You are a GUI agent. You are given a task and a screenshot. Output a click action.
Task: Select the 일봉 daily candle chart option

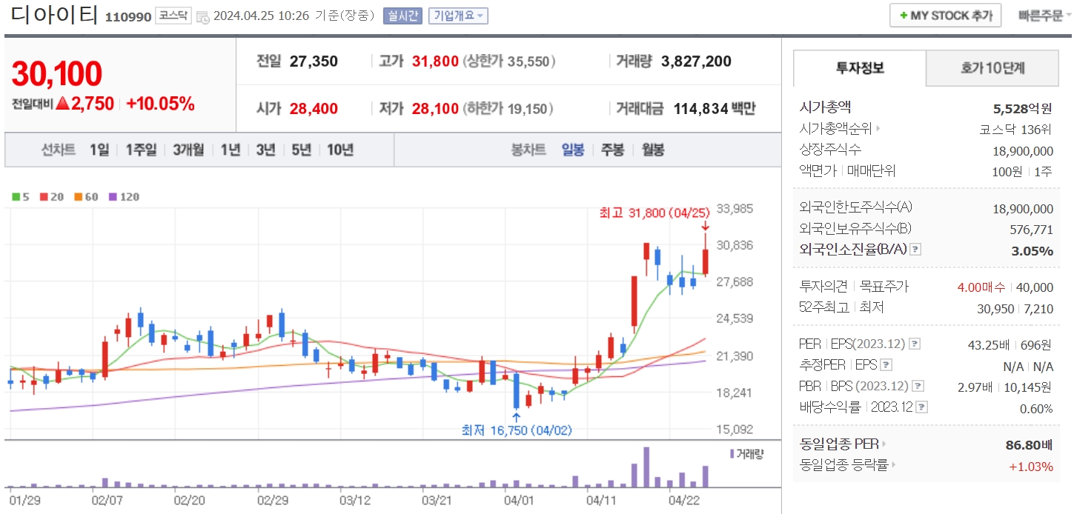pyautogui.click(x=573, y=150)
